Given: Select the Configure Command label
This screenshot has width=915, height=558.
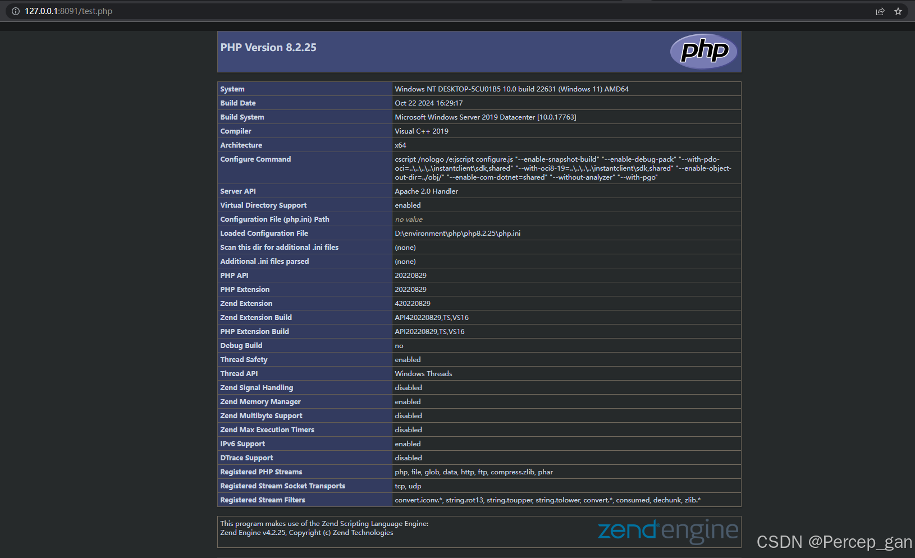Looking at the screenshot, I should coord(255,159).
